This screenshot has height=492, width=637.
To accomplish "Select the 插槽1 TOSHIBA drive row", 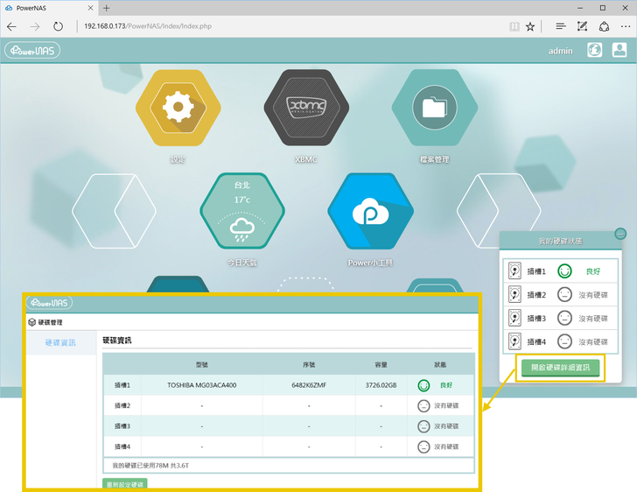I will click(x=288, y=385).
